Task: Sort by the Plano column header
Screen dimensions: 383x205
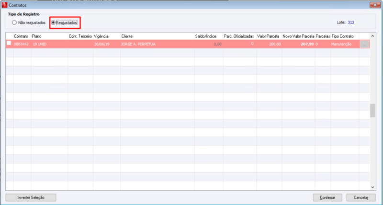Action: point(49,36)
